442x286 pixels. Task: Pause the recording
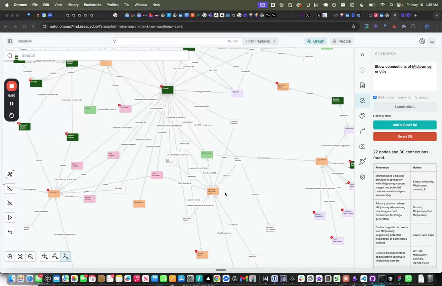[11, 104]
